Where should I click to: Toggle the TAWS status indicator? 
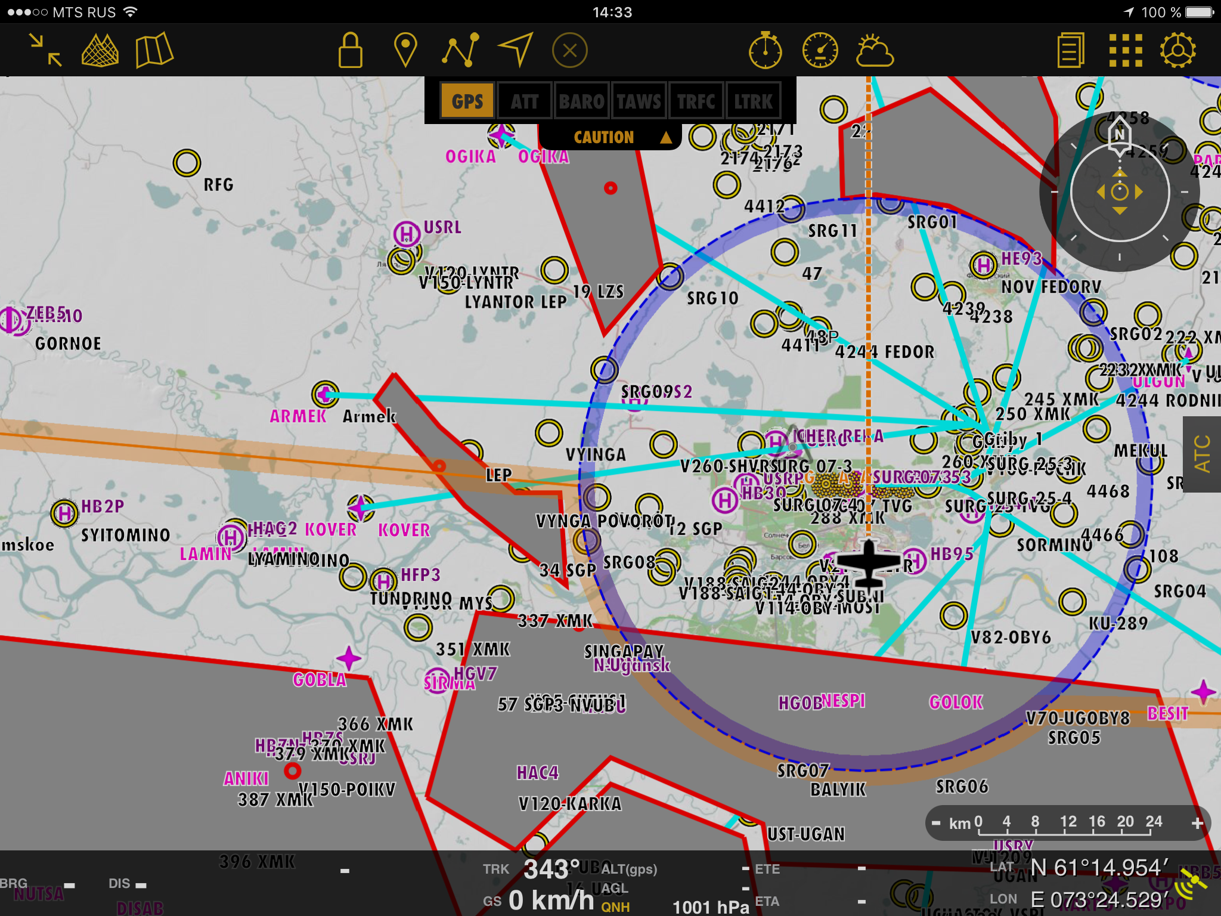639,101
